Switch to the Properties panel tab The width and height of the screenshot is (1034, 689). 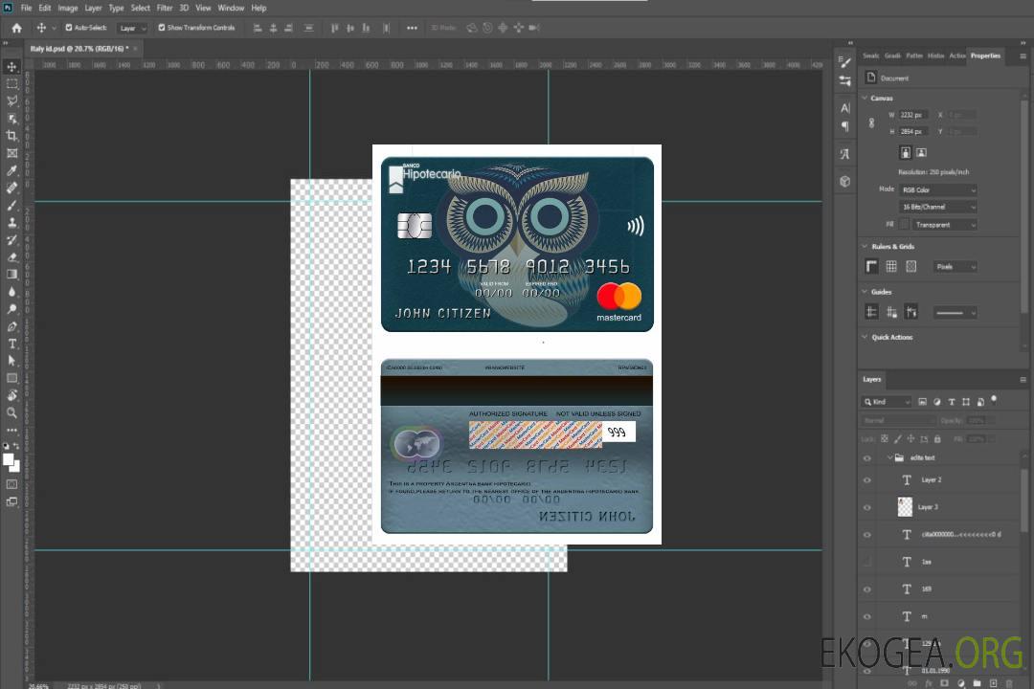coord(985,56)
